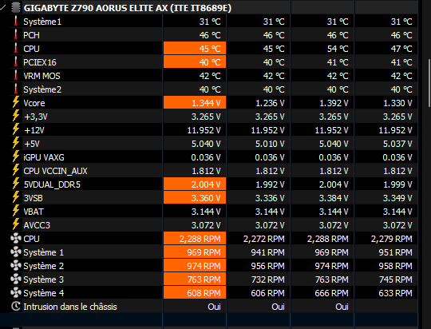The width and height of the screenshot is (431, 329).
Task: Select the CPU temperature sensor row
Action: pos(208,49)
